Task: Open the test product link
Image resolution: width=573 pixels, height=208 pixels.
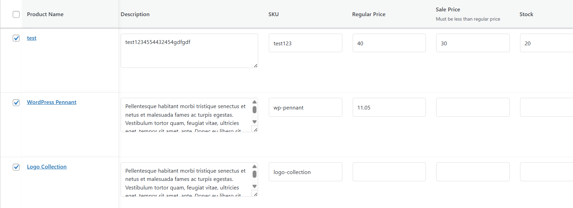Action: click(32, 38)
